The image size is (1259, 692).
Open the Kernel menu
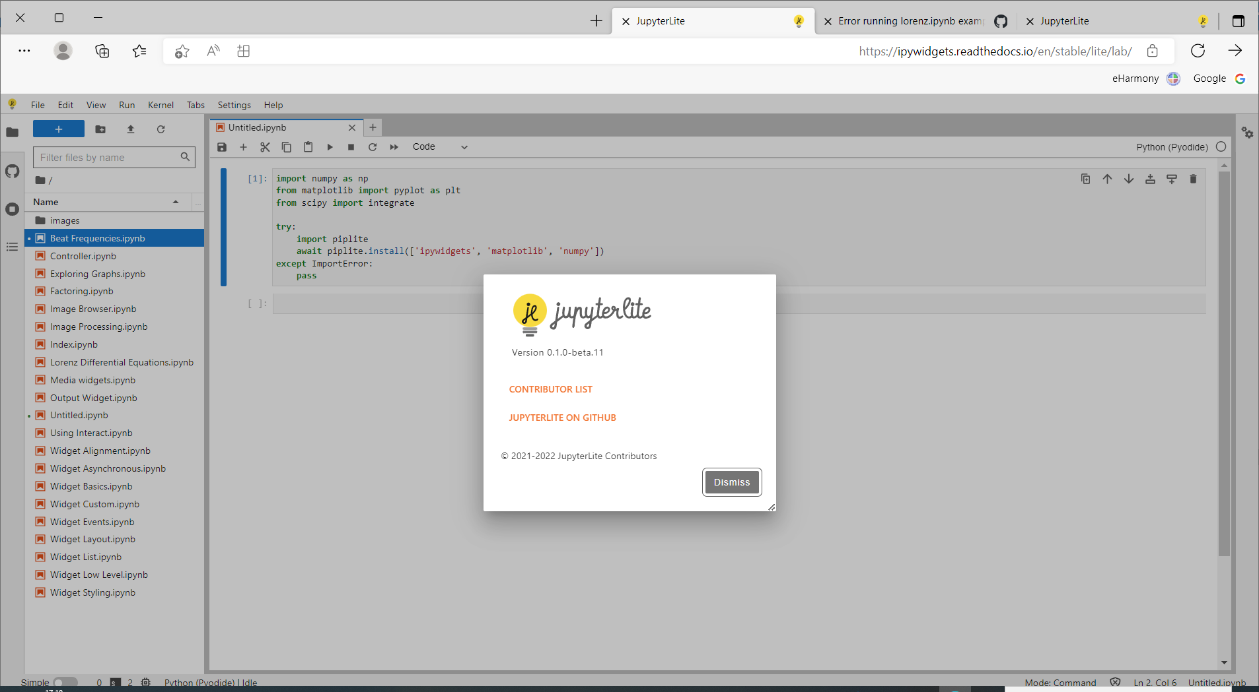click(161, 105)
